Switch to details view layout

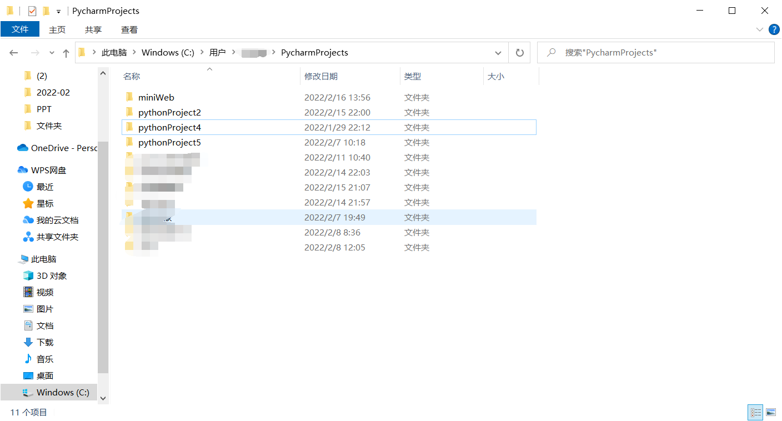coord(756,412)
